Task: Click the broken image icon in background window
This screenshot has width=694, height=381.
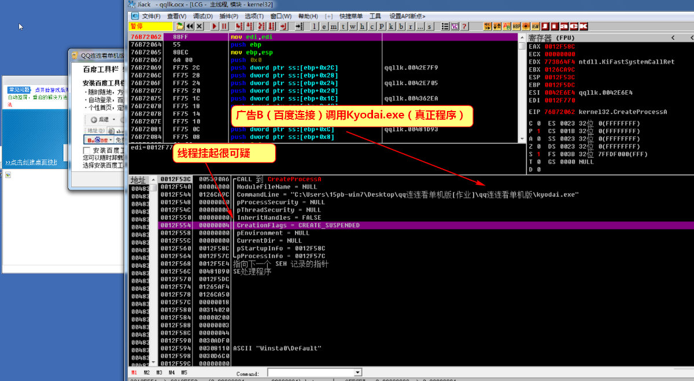Action: point(8,175)
